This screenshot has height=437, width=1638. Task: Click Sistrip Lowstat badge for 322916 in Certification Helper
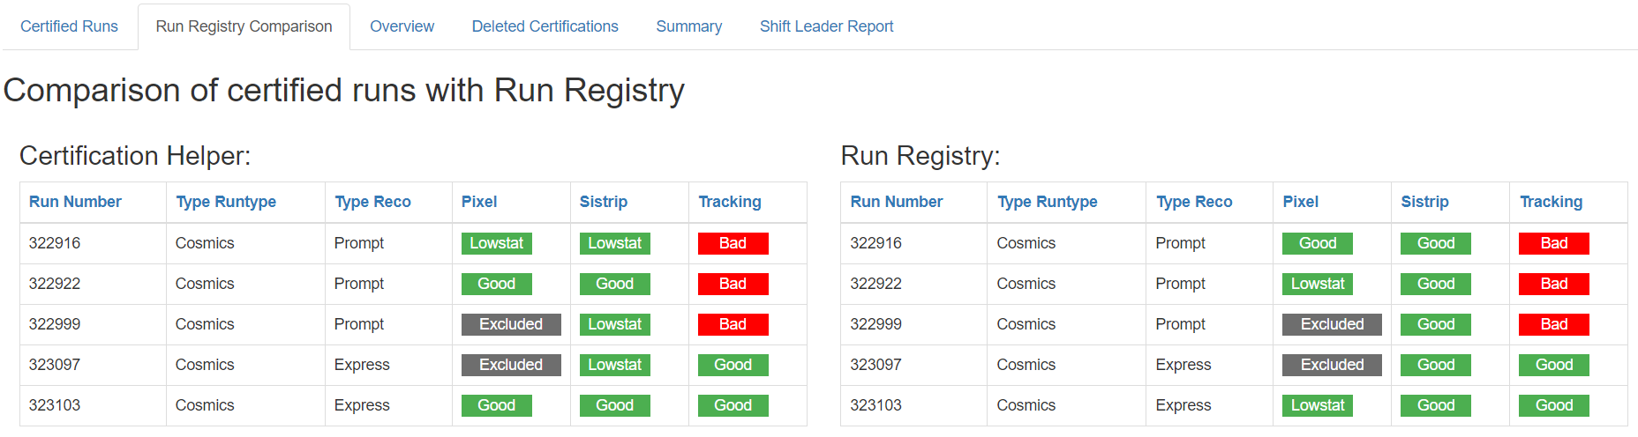[615, 243]
